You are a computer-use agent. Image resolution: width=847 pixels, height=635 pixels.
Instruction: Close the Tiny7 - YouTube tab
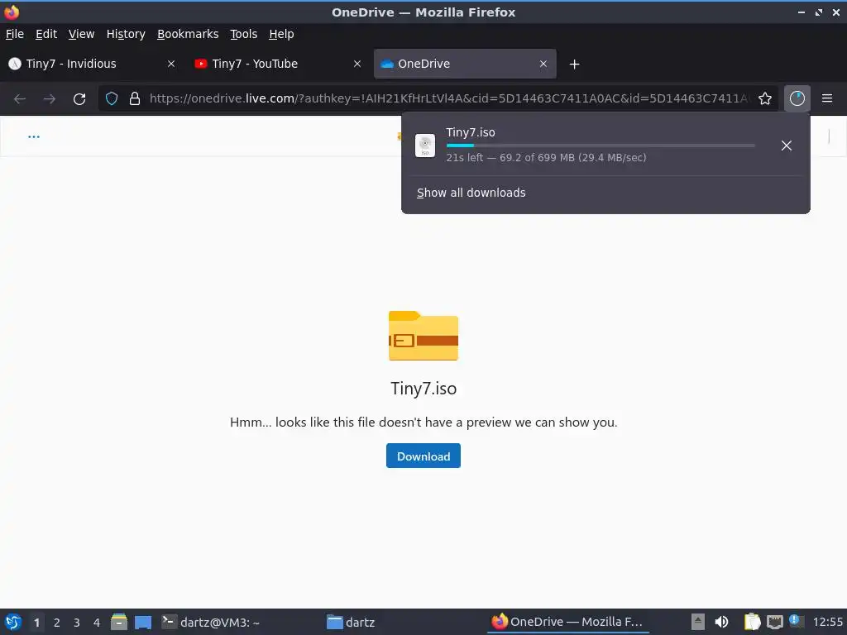[x=357, y=64]
